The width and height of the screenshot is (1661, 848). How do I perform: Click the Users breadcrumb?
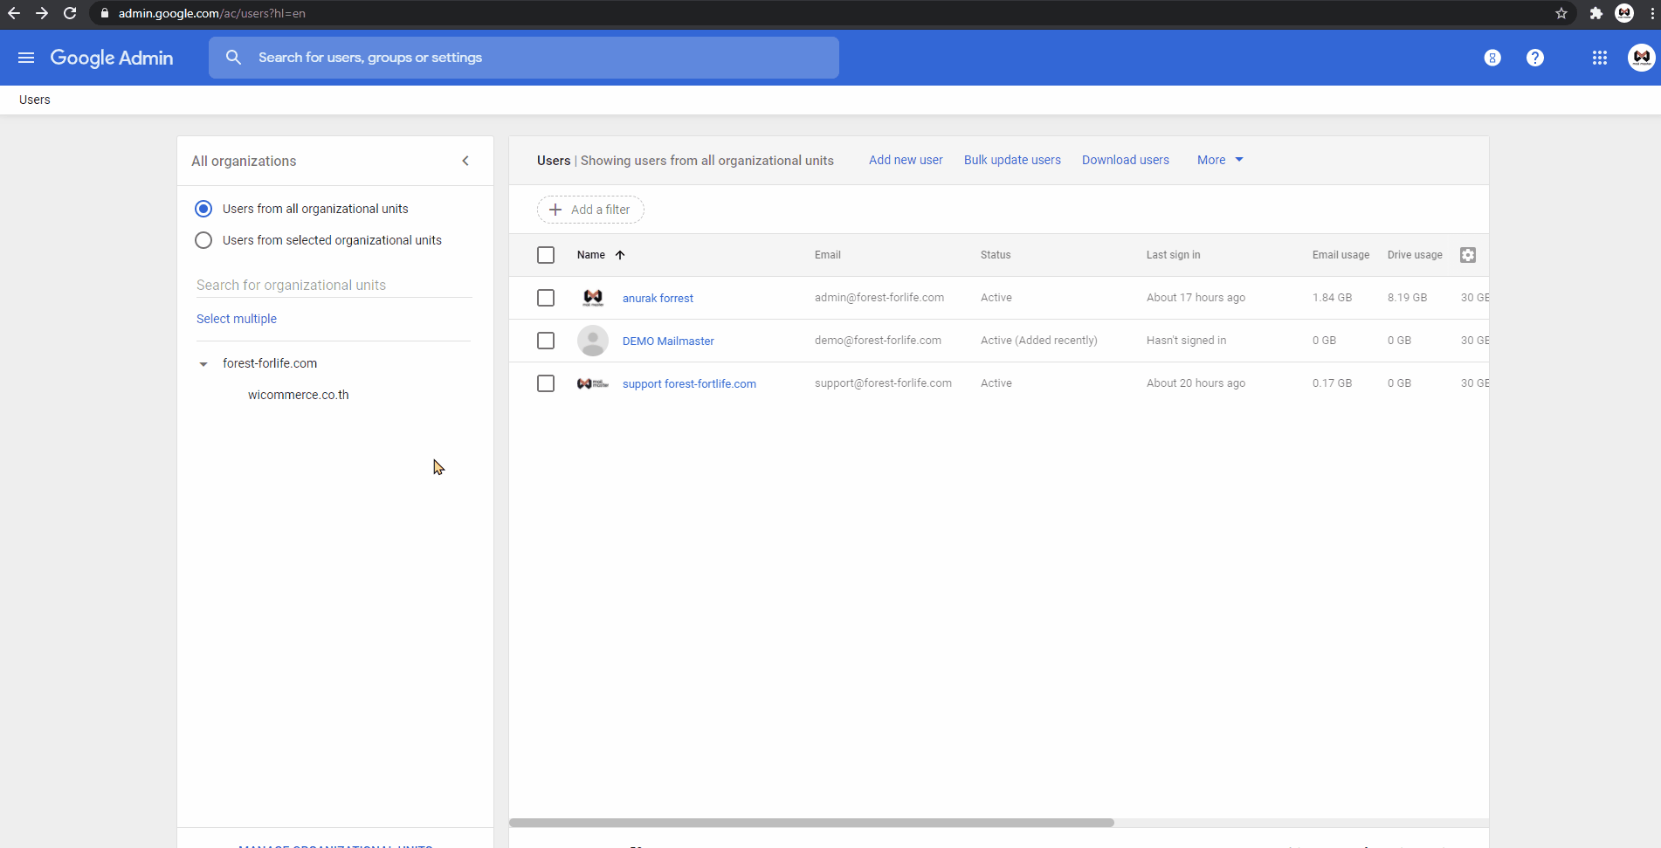[35, 100]
